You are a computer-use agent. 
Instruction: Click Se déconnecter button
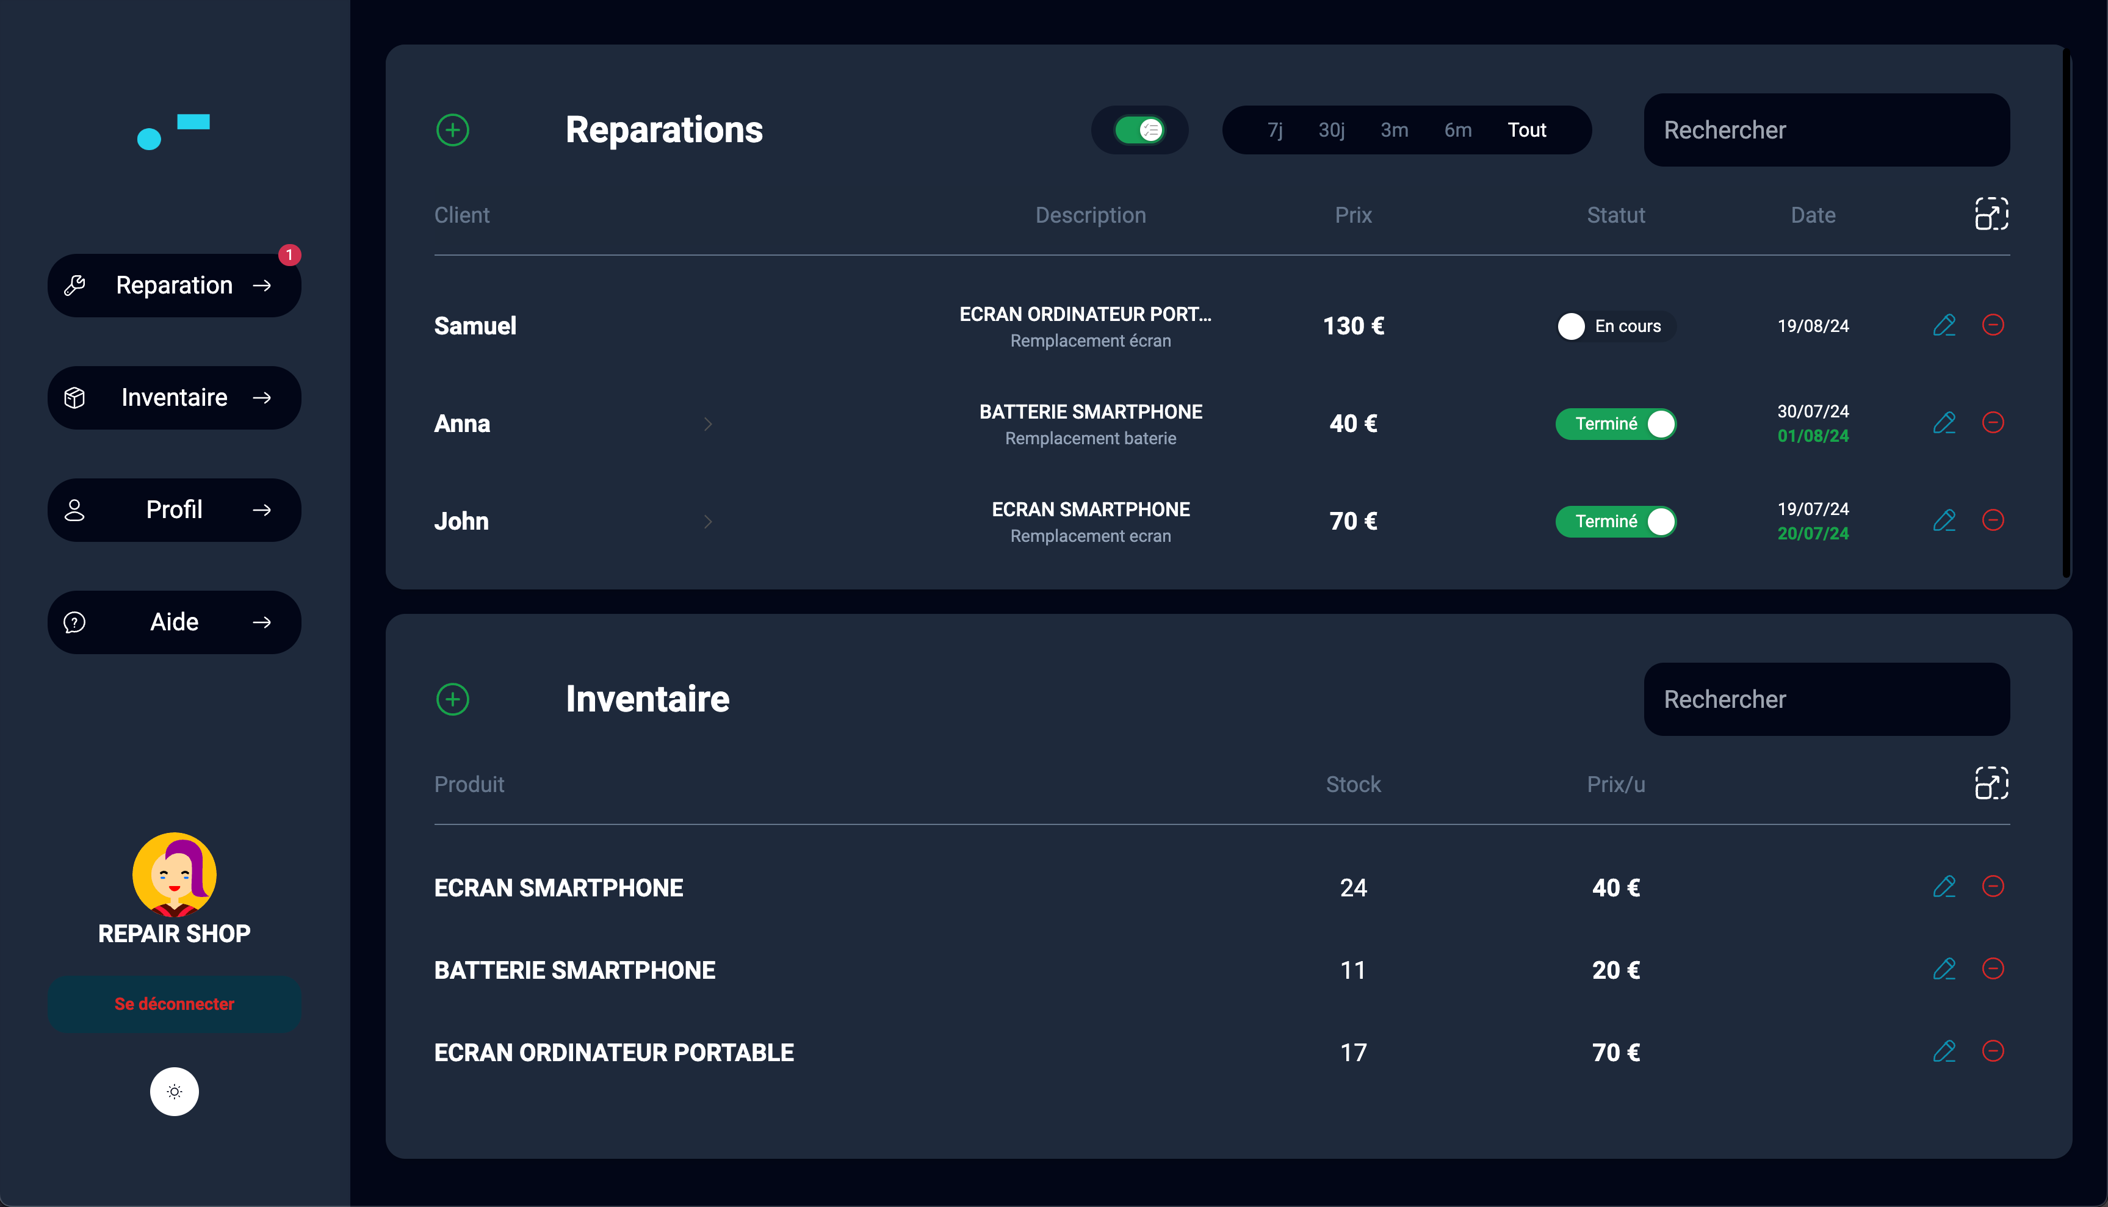(174, 1004)
